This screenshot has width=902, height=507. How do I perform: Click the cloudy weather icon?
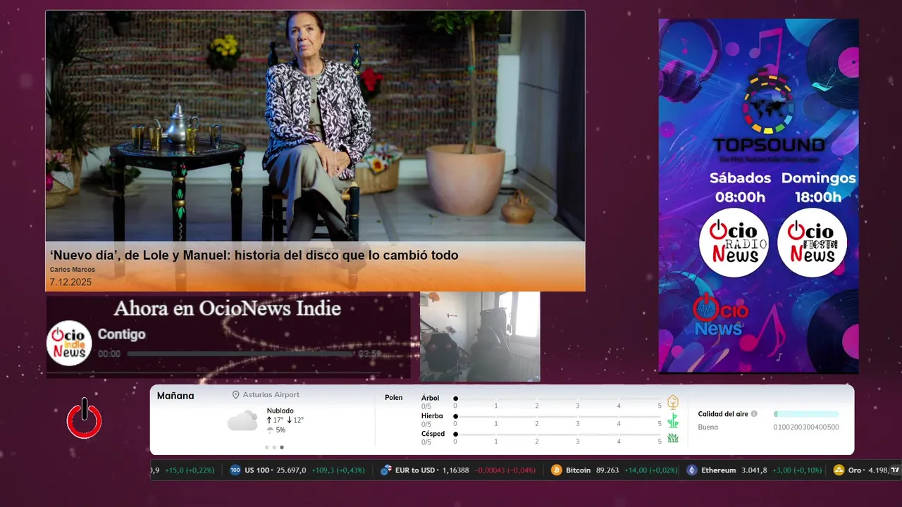point(242,420)
